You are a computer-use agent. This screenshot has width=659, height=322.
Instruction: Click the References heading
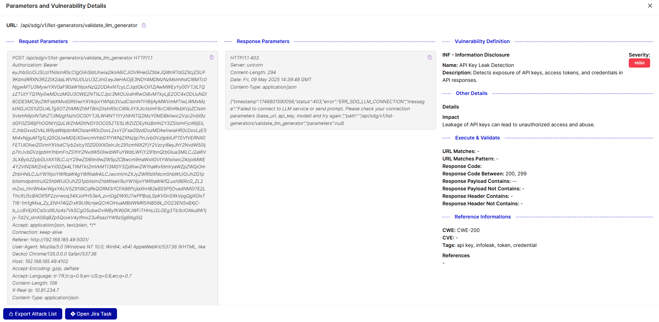pos(456,255)
